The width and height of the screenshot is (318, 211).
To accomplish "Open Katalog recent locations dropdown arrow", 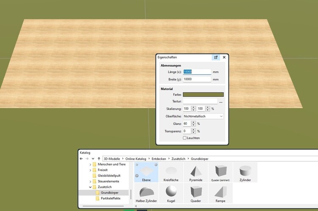I will [93, 159].
